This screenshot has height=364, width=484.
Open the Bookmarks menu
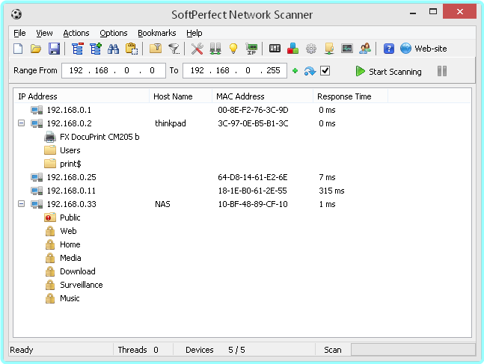coord(156,33)
